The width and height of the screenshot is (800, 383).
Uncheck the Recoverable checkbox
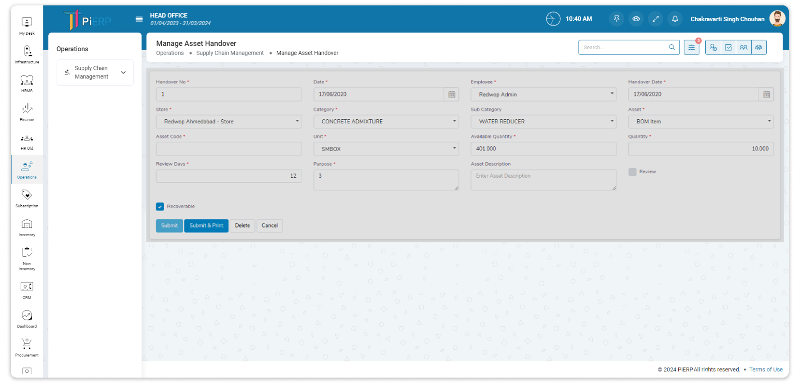[x=160, y=207]
